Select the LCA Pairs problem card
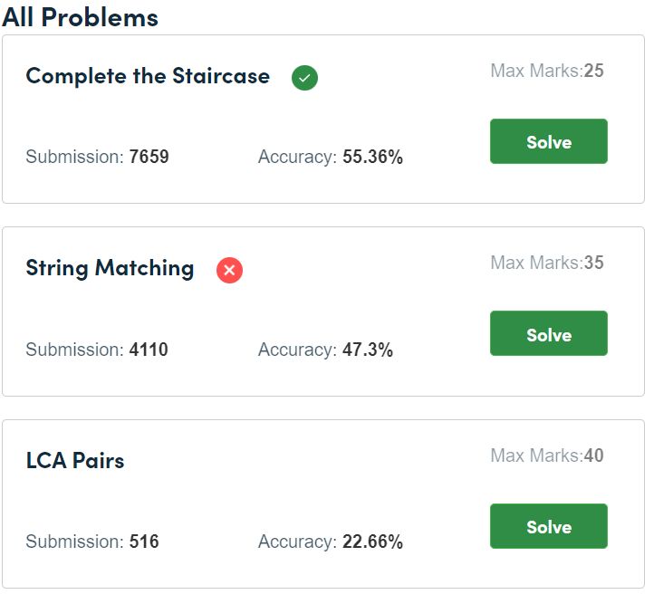654x604 pixels. (x=323, y=504)
